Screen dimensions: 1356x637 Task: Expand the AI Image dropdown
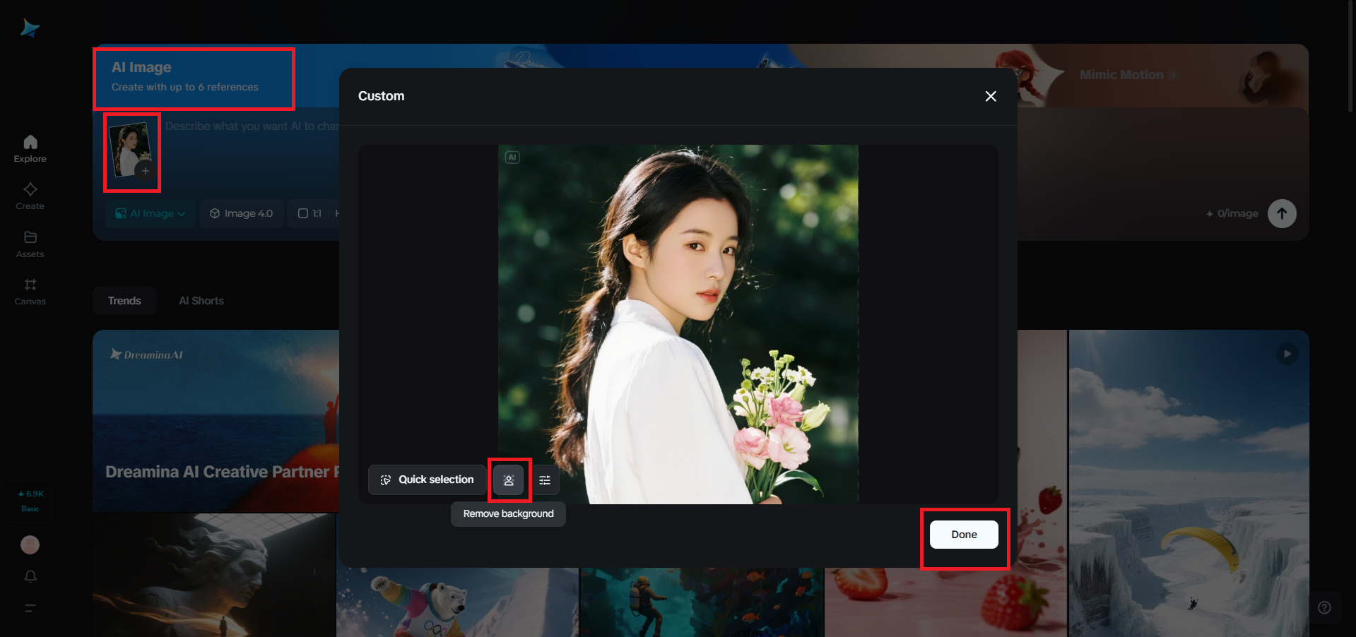tap(151, 213)
